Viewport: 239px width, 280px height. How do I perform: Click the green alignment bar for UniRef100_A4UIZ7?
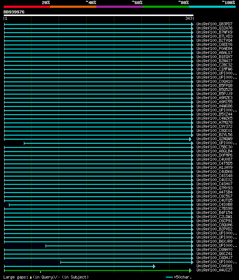pos(98,271)
